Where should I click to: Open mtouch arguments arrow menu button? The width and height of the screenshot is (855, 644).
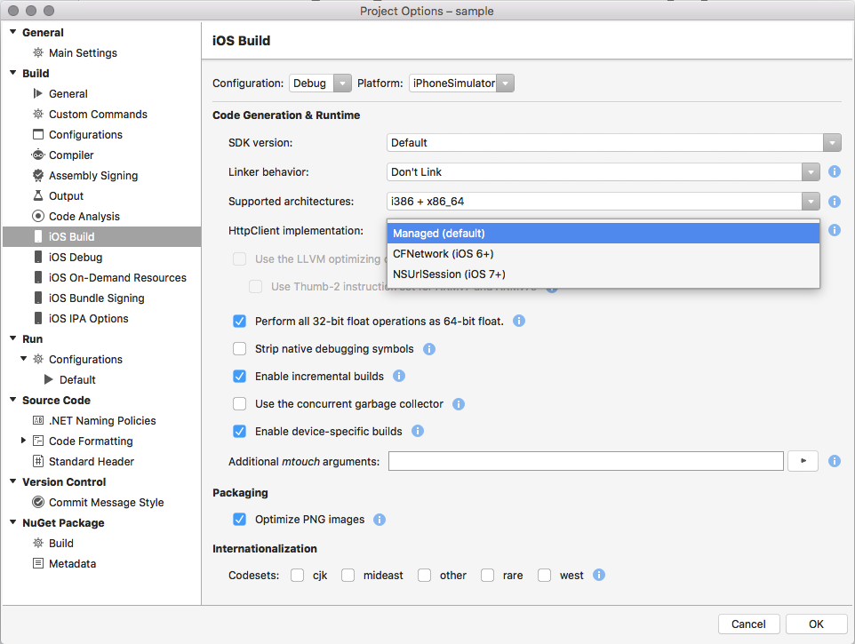pos(803,461)
